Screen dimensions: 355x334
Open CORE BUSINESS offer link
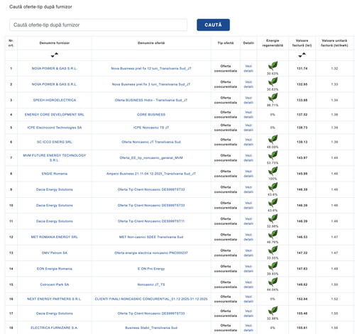pos(151,114)
